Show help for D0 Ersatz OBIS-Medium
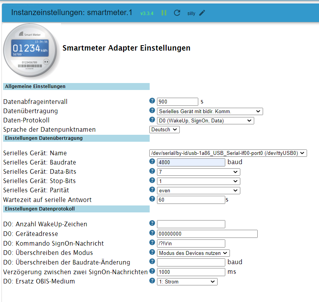 click(152, 280)
